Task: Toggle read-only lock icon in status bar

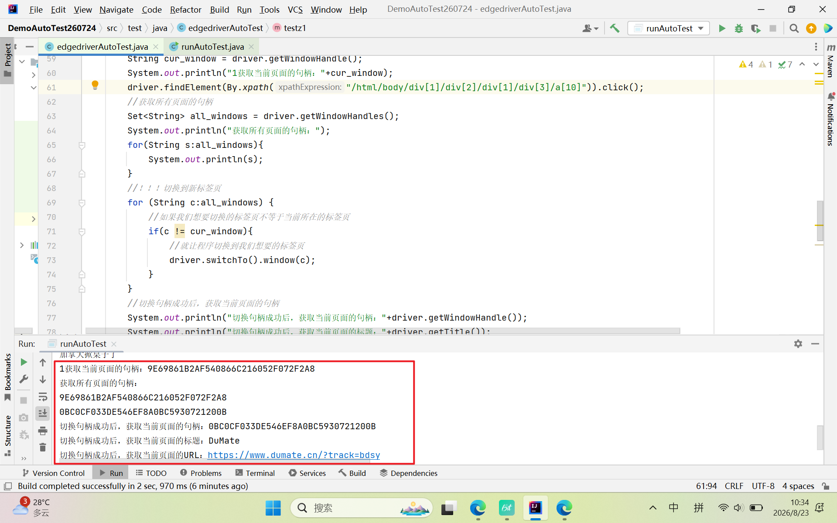Action: [826, 486]
